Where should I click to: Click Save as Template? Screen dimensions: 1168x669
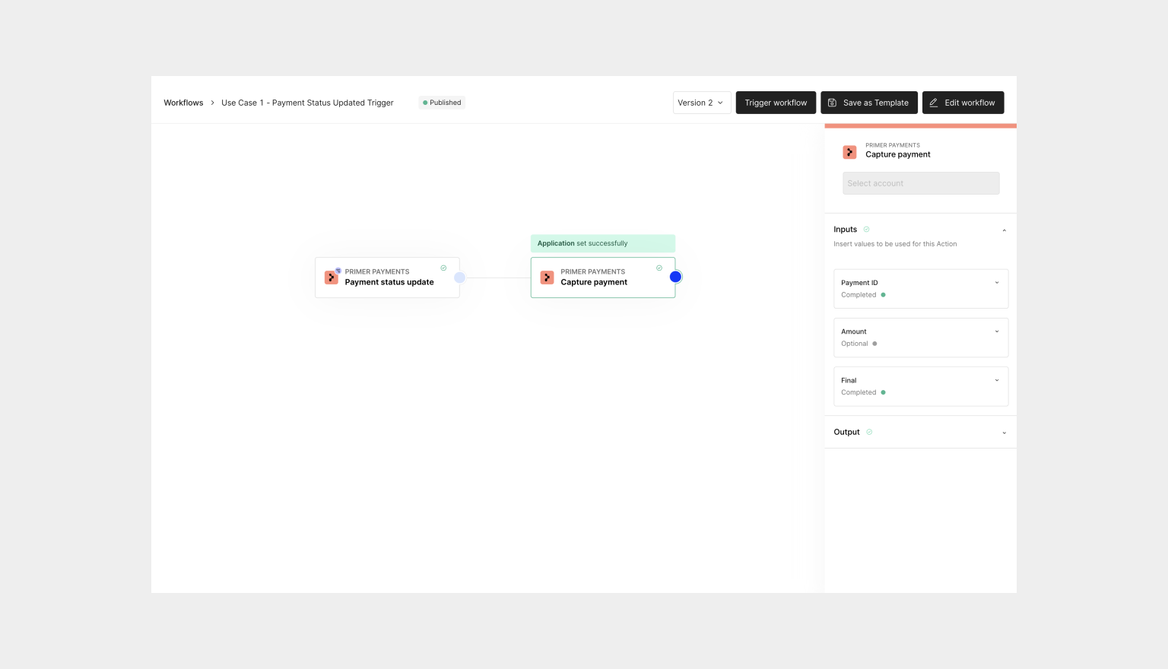click(869, 103)
